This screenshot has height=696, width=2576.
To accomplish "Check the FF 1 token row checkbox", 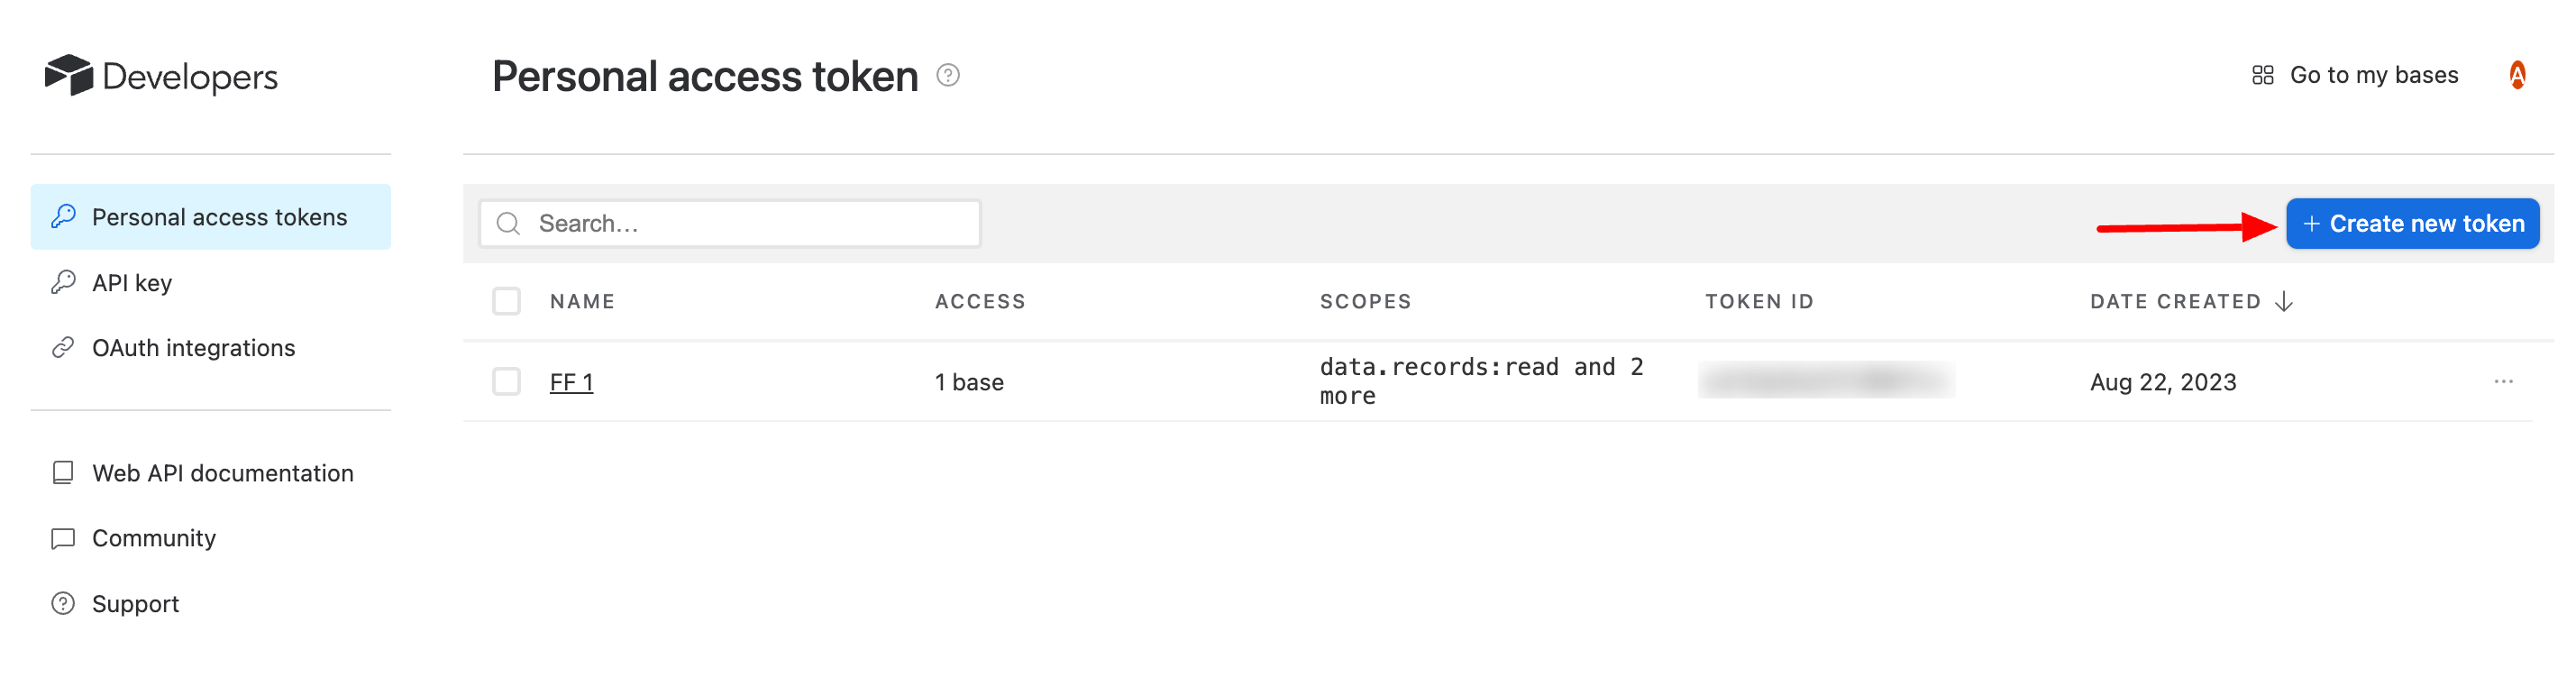I will 506,382.
